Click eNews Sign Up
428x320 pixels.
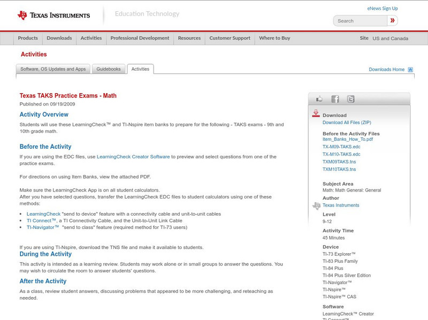pyautogui.click(x=382, y=7)
